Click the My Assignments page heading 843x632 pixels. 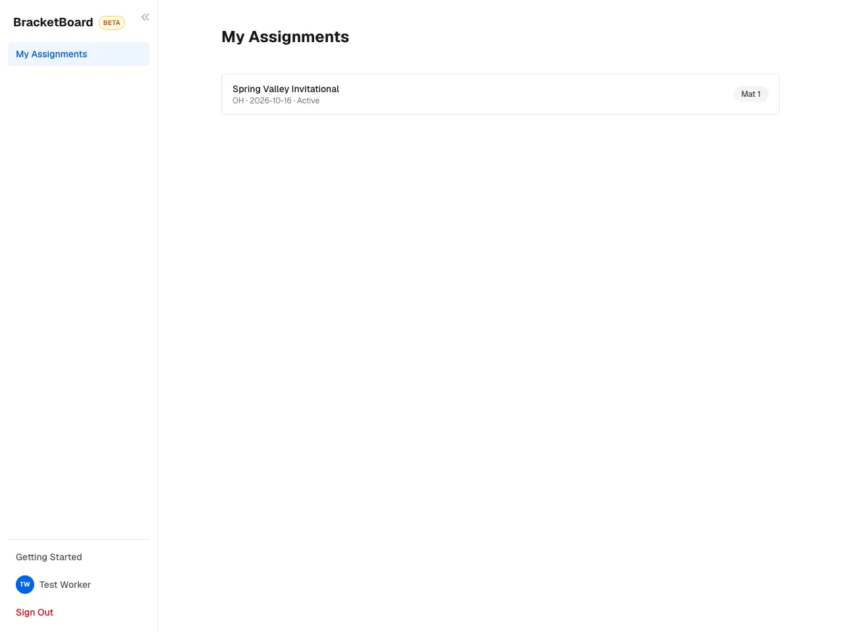coord(285,37)
